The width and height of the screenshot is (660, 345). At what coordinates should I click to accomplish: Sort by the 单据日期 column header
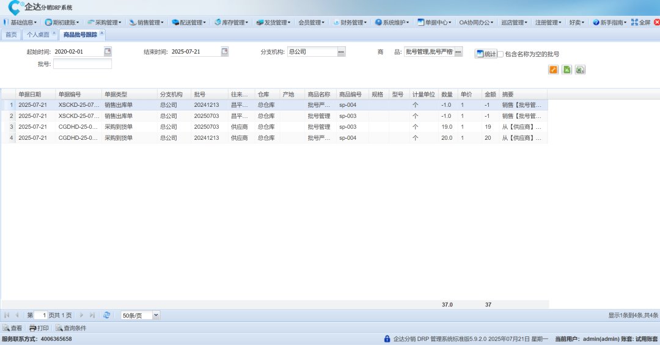pos(30,95)
